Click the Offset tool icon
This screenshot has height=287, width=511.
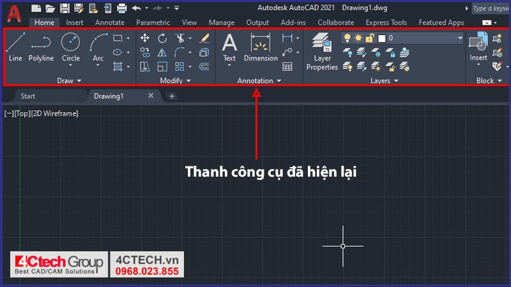coord(204,67)
